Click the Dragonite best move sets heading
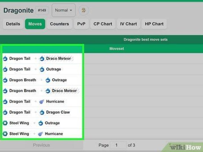 [145, 40]
